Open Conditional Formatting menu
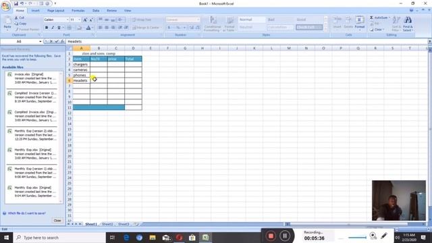432x243 pixels. tap(213, 24)
